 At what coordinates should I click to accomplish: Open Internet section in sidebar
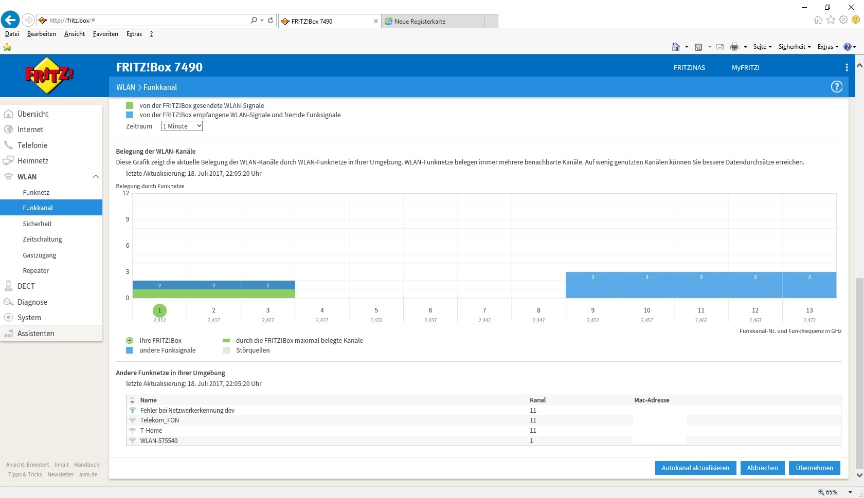(x=30, y=130)
